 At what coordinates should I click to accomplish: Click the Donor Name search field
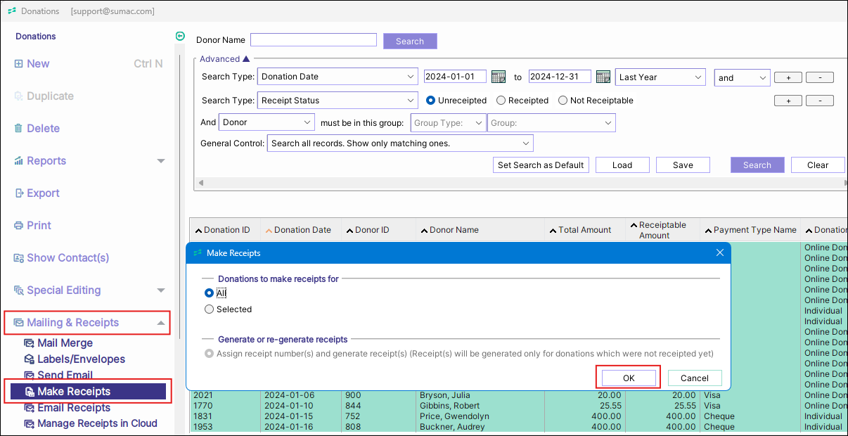[x=313, y=41]
